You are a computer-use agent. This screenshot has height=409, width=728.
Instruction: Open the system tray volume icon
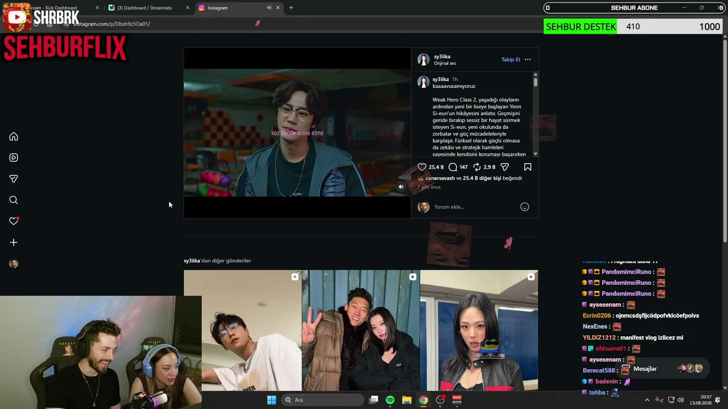pos(681,400)
